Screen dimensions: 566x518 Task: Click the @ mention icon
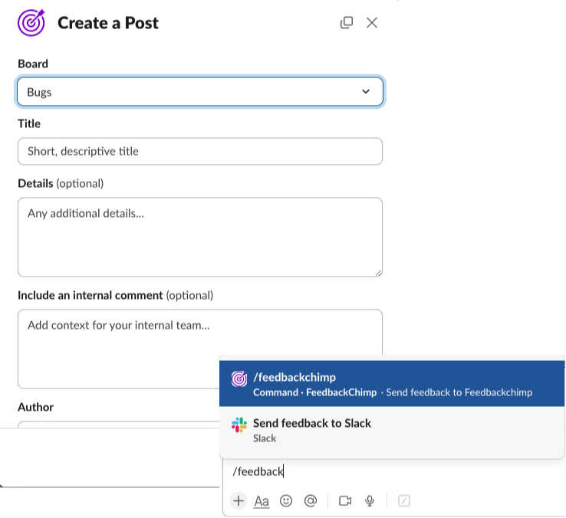pos(311,500)
